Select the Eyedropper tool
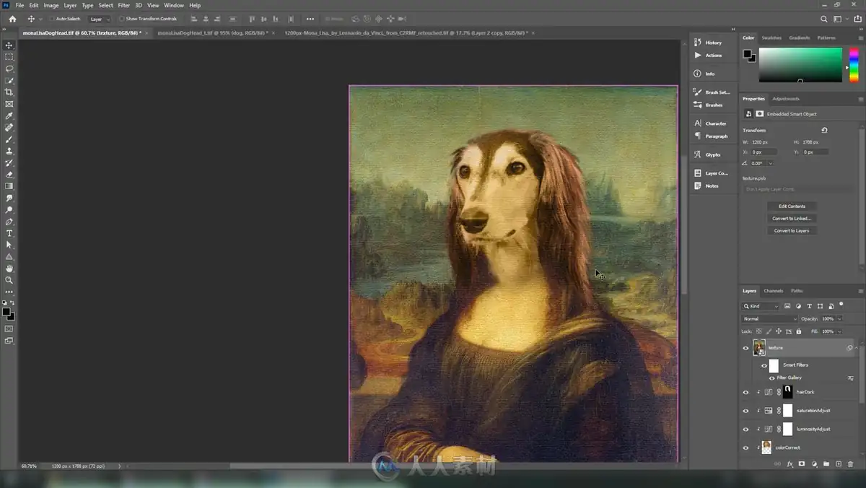 (x=9, y=116)
